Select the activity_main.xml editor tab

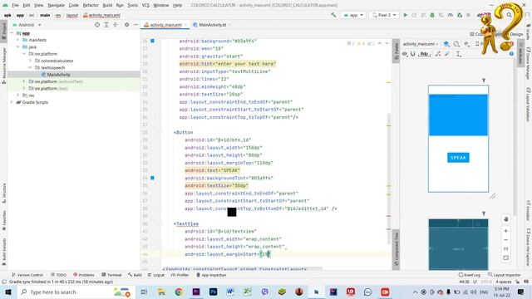tap(165, 25)
